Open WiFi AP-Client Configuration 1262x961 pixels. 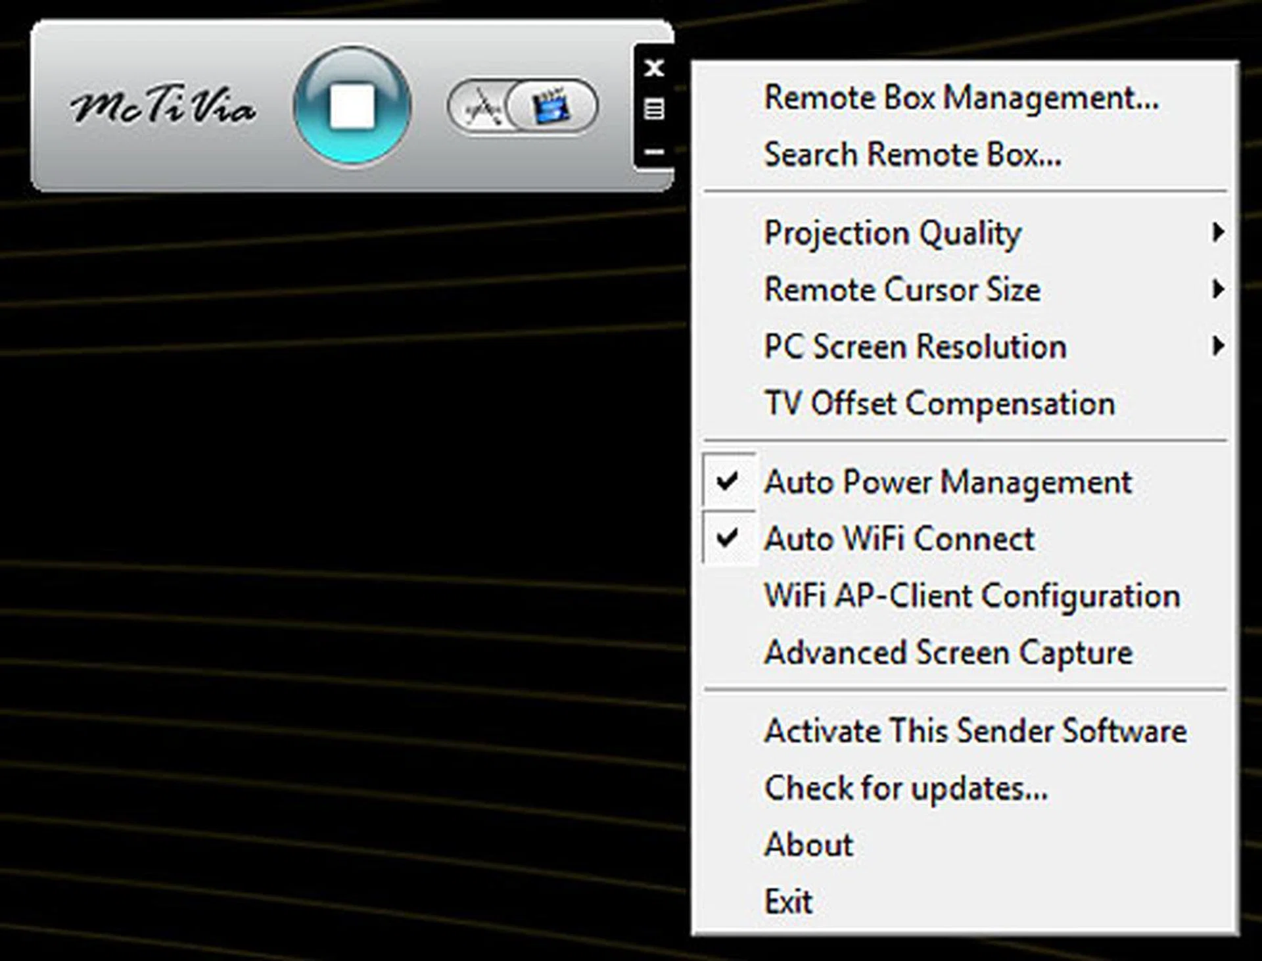click(x=971, y=596)
